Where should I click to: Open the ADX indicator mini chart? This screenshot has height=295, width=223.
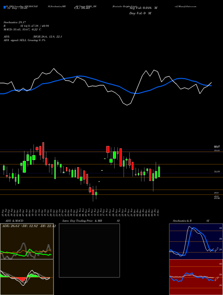click(27, 241)
